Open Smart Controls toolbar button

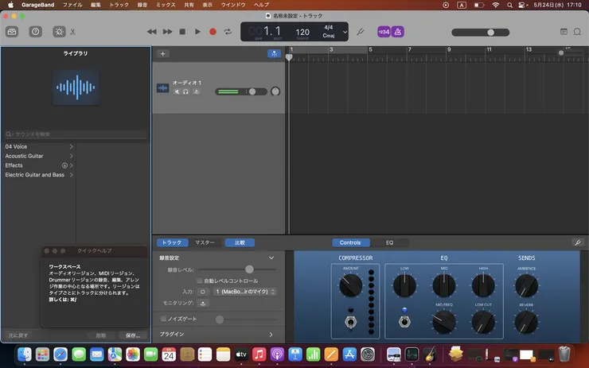pyautogui.click(x=59, y=32)
